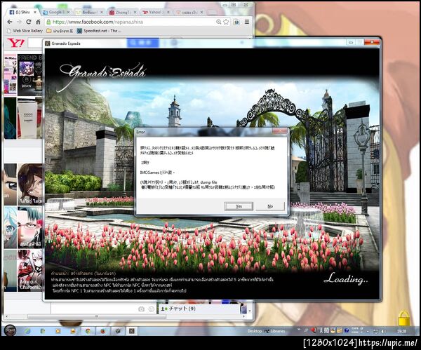The height and width of the screenshot is (350, 421).
Task: Switch to the Shira Facebook tab
Action: click(22, 13)
